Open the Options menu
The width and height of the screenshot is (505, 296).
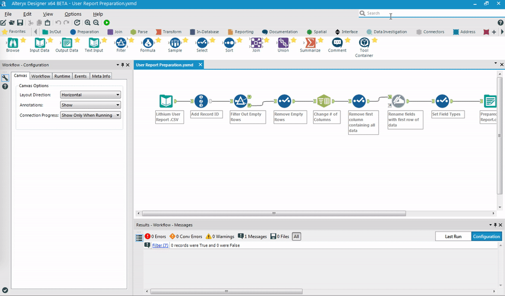tap(73, 14)
